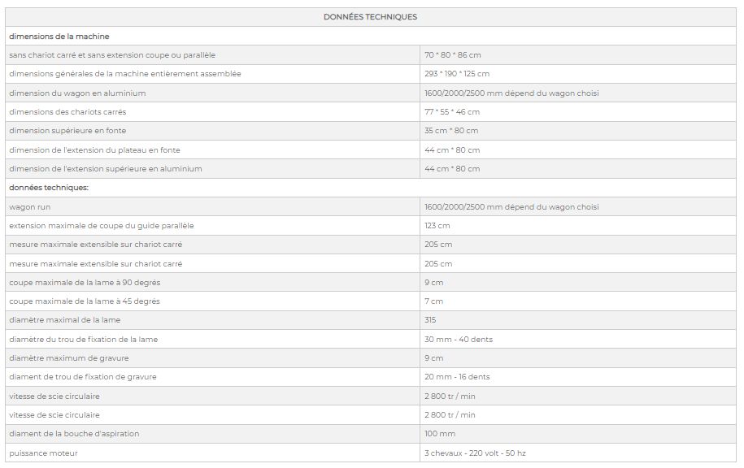Click "diamètre maximum de gravure" label
The image size is (744, 468).
[68, 358]
